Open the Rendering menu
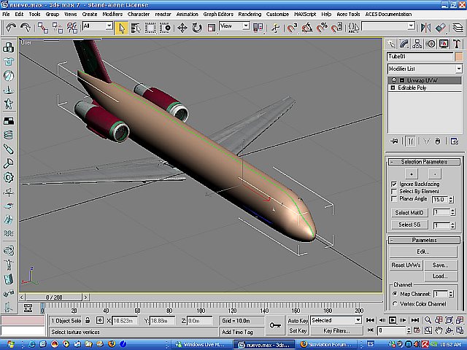 point(250,14)
